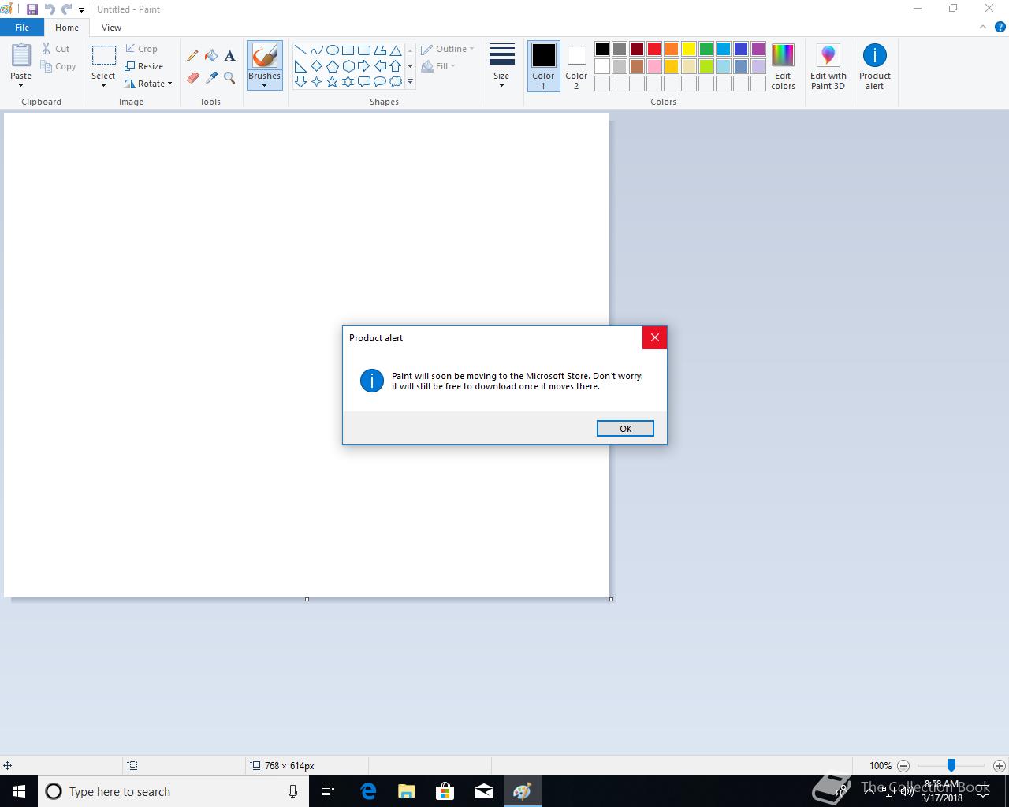Click the rectangular Select tool icon
The image size is (1009, 807).
click(x=103, y=55)
